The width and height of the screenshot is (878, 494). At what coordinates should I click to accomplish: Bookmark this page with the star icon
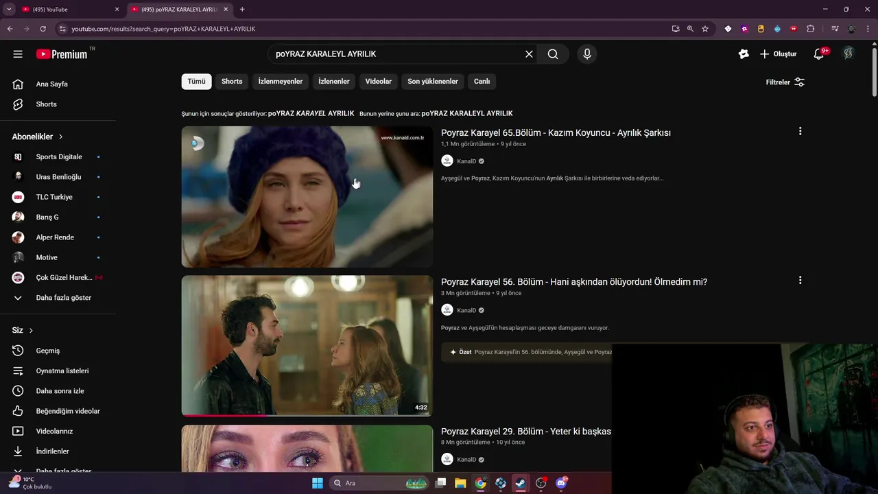pyautogui.click(x=705, y=29)
